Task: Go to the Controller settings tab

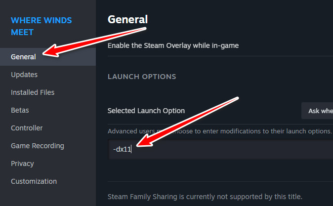Action: coord(27,128)
